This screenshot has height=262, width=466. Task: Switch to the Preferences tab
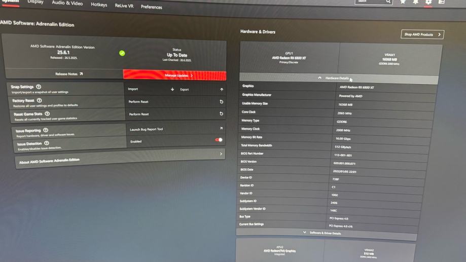pyautogui.click(x=151, y=7)
